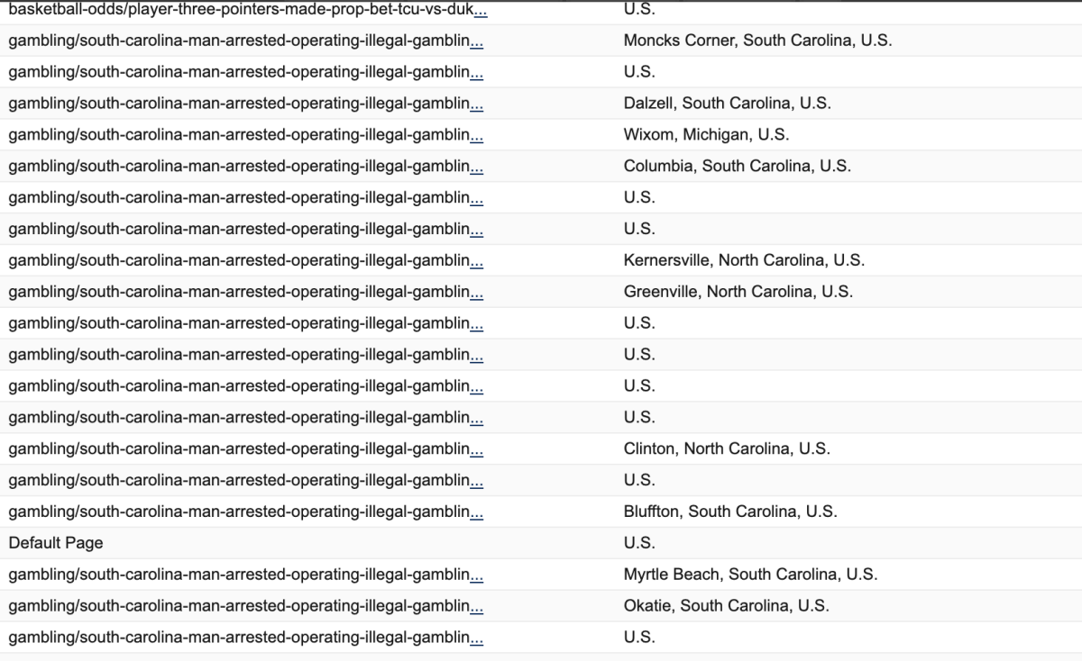Open the ellipsis link in the Okatie row
1082x661 pixels.
pyautogui.click(x=476, y=606)
